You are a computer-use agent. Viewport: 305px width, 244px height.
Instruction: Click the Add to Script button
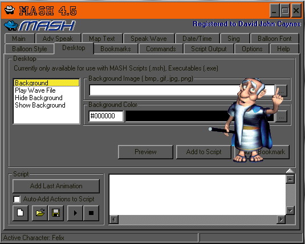pos(204,152)
